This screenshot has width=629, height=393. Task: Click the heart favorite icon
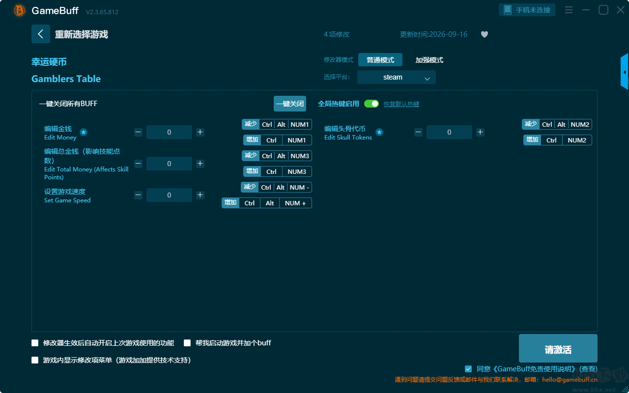485,34
